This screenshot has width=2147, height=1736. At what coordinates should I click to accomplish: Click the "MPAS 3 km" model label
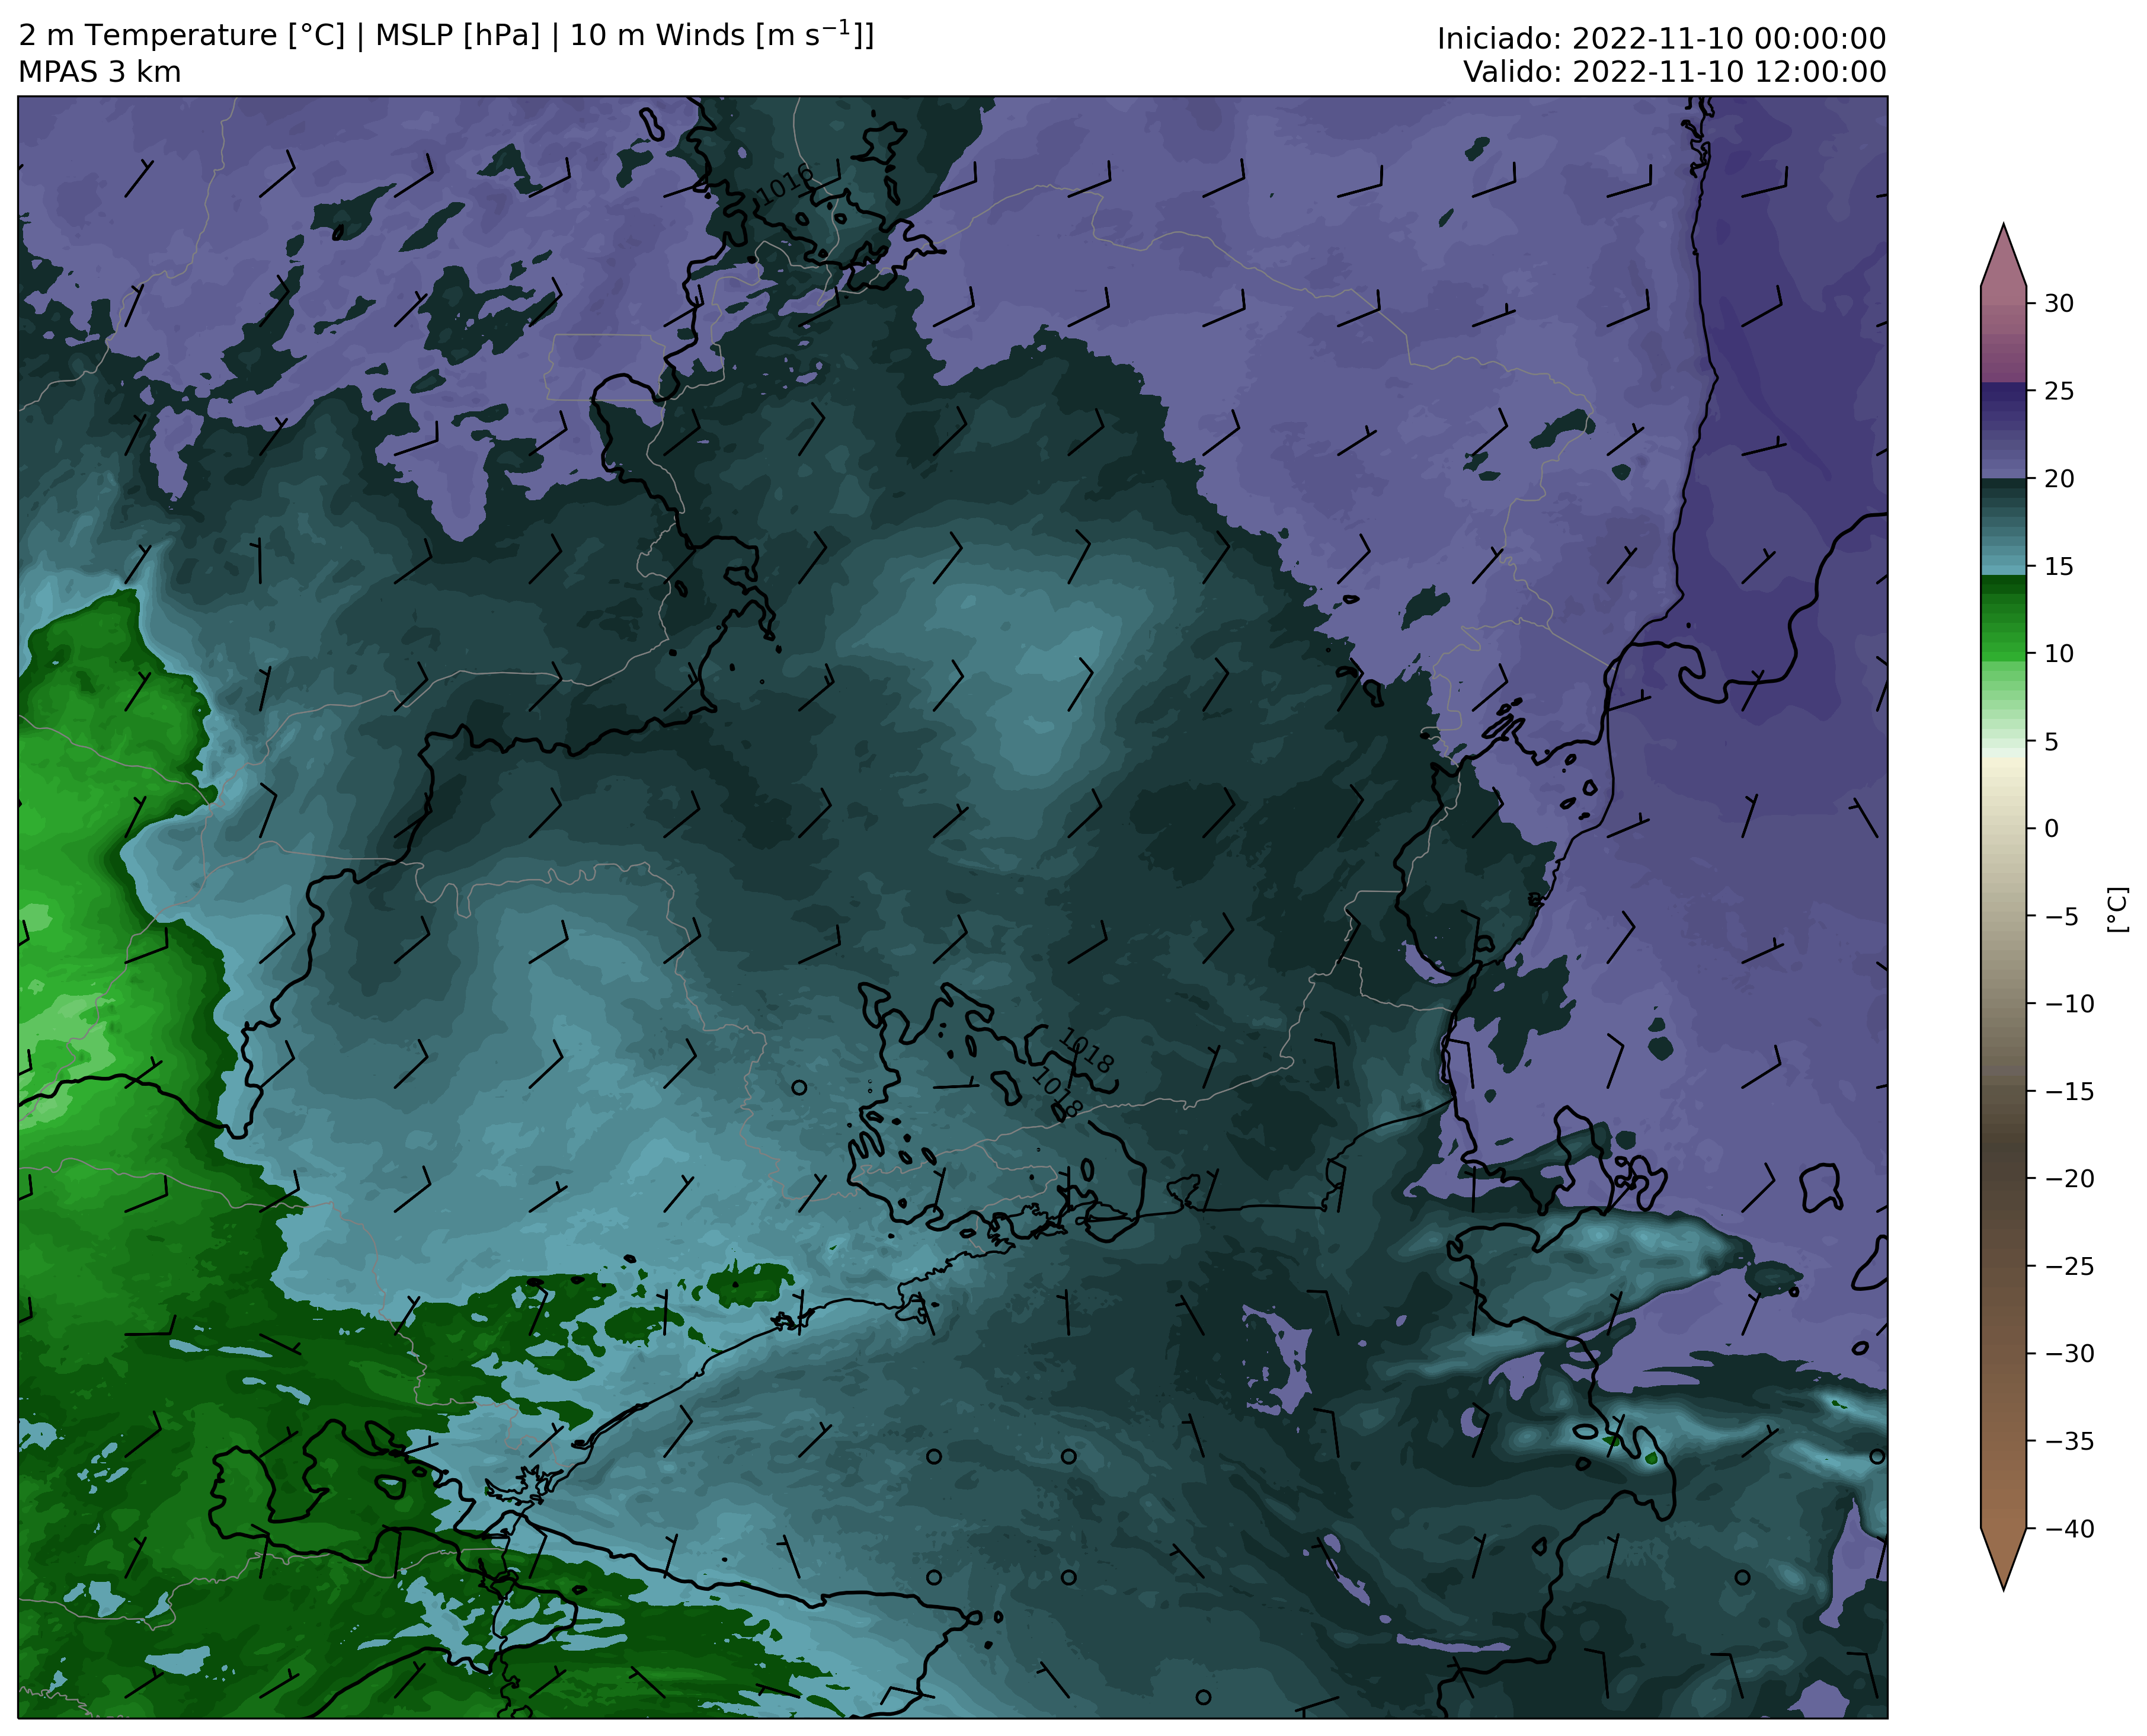coord(100,72)
